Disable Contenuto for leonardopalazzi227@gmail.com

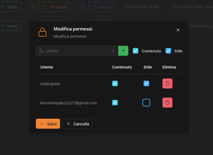(115, 103)
